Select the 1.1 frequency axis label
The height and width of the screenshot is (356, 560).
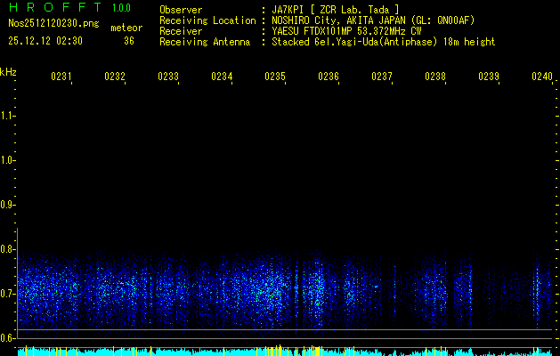8,116
